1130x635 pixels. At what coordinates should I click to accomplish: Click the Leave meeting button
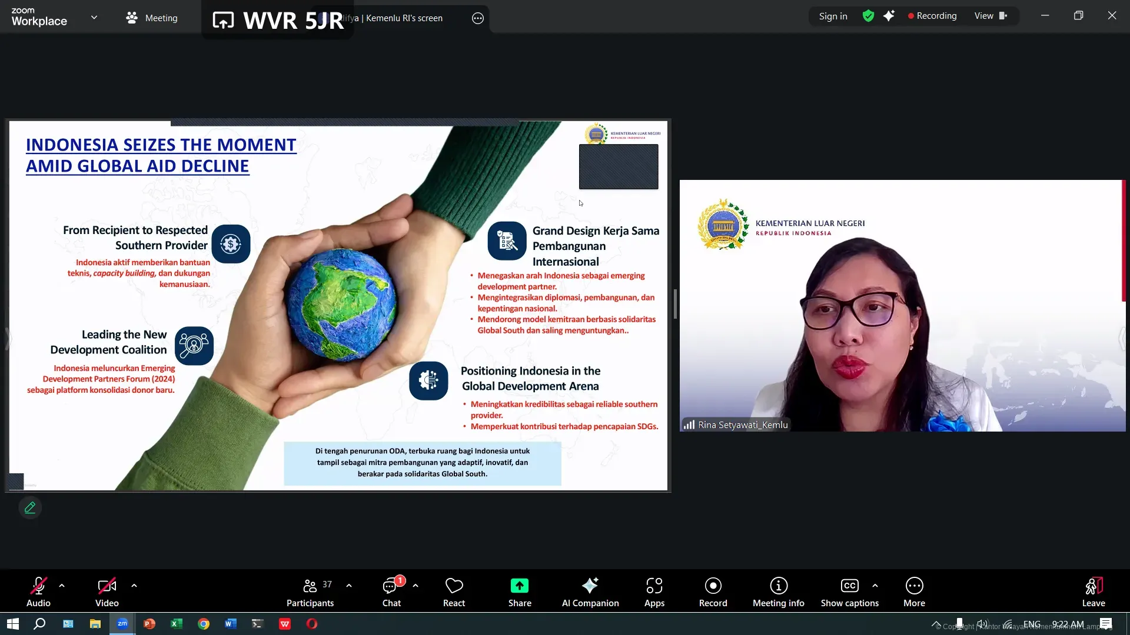click(x=1093, y=591)
